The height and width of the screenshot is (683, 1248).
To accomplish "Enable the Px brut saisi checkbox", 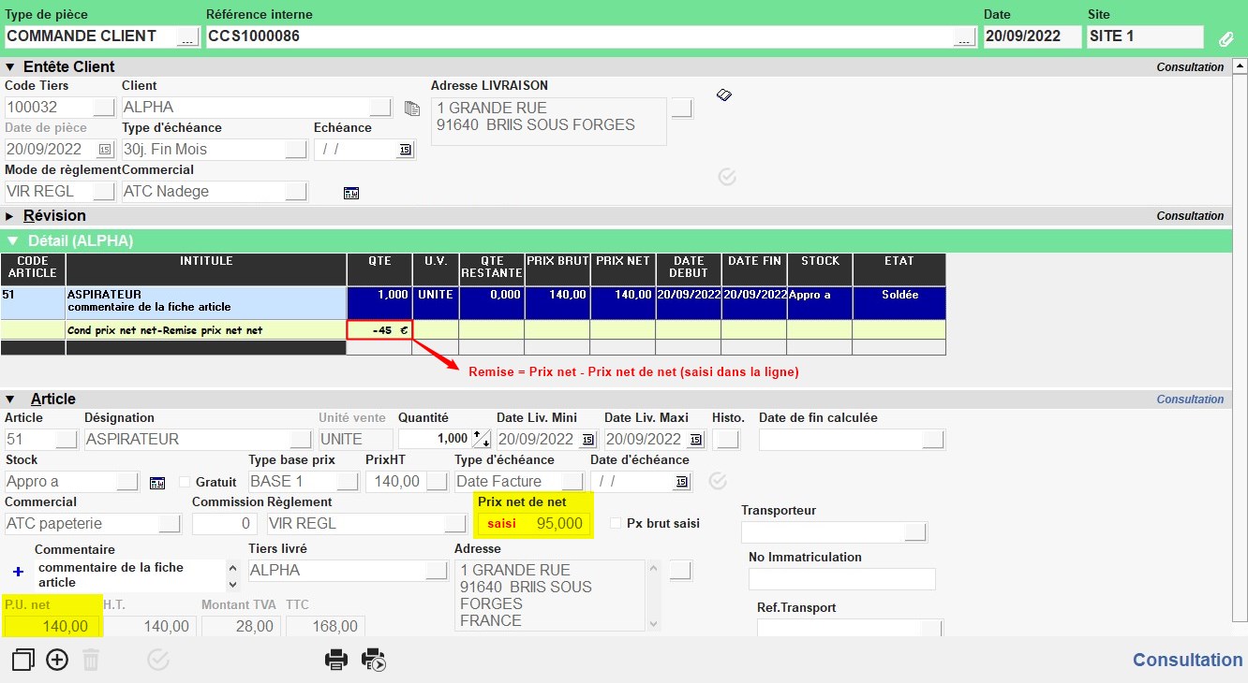I will [x=615, y=523].
